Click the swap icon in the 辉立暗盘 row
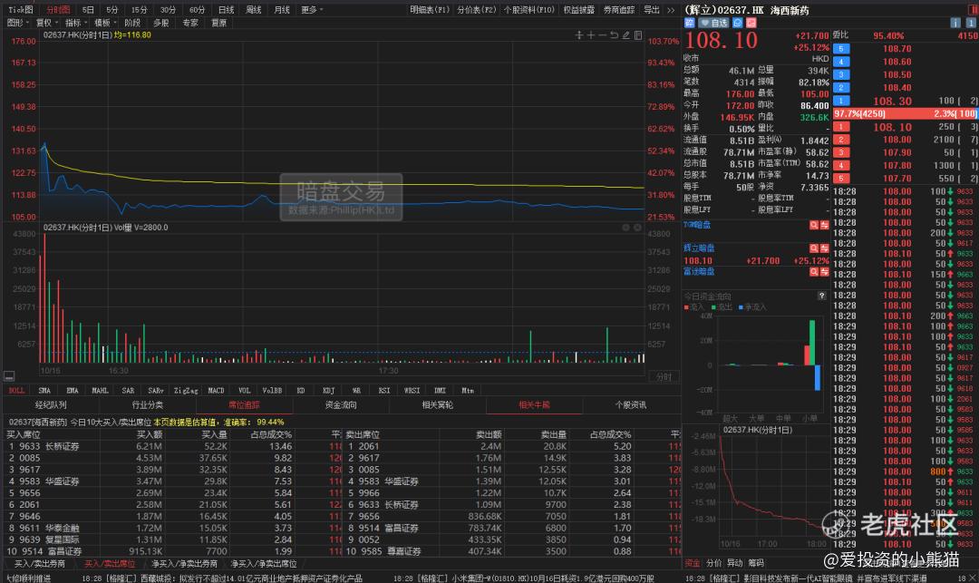Screen dimensions: 979x583 pos(824,248)
